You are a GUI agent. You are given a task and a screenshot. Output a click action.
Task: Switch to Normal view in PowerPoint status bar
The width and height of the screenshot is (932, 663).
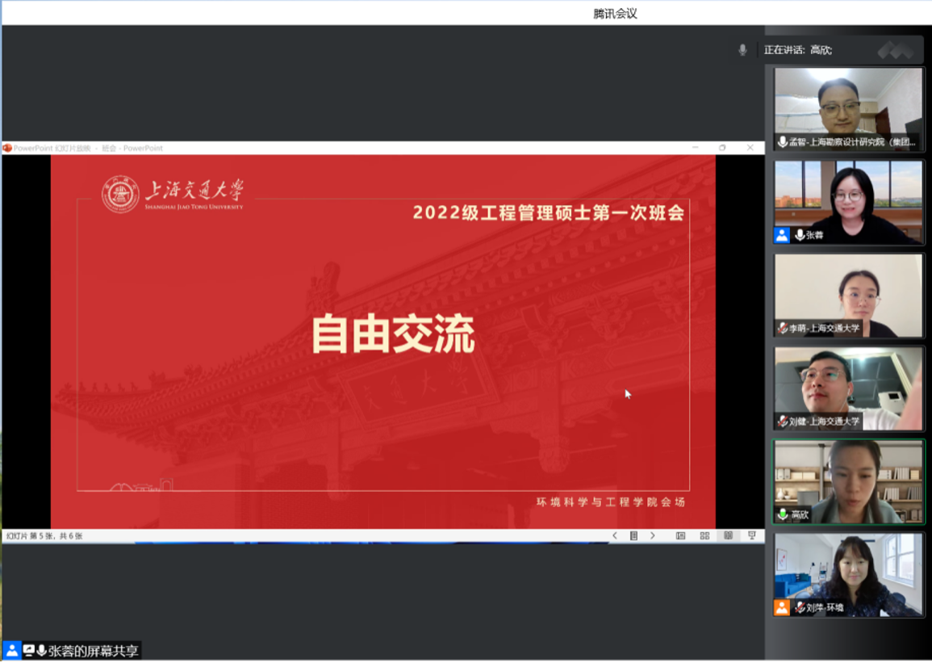pyautogui.click(x=680, y=535)
